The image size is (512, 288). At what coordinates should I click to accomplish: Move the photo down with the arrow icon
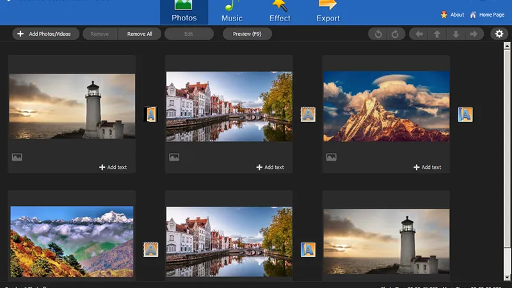point(456,34)
